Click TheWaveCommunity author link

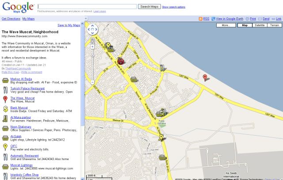[x=18, y=69]
